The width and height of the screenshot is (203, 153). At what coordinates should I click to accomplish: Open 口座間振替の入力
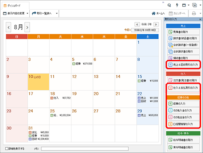[x=183, y=124]
